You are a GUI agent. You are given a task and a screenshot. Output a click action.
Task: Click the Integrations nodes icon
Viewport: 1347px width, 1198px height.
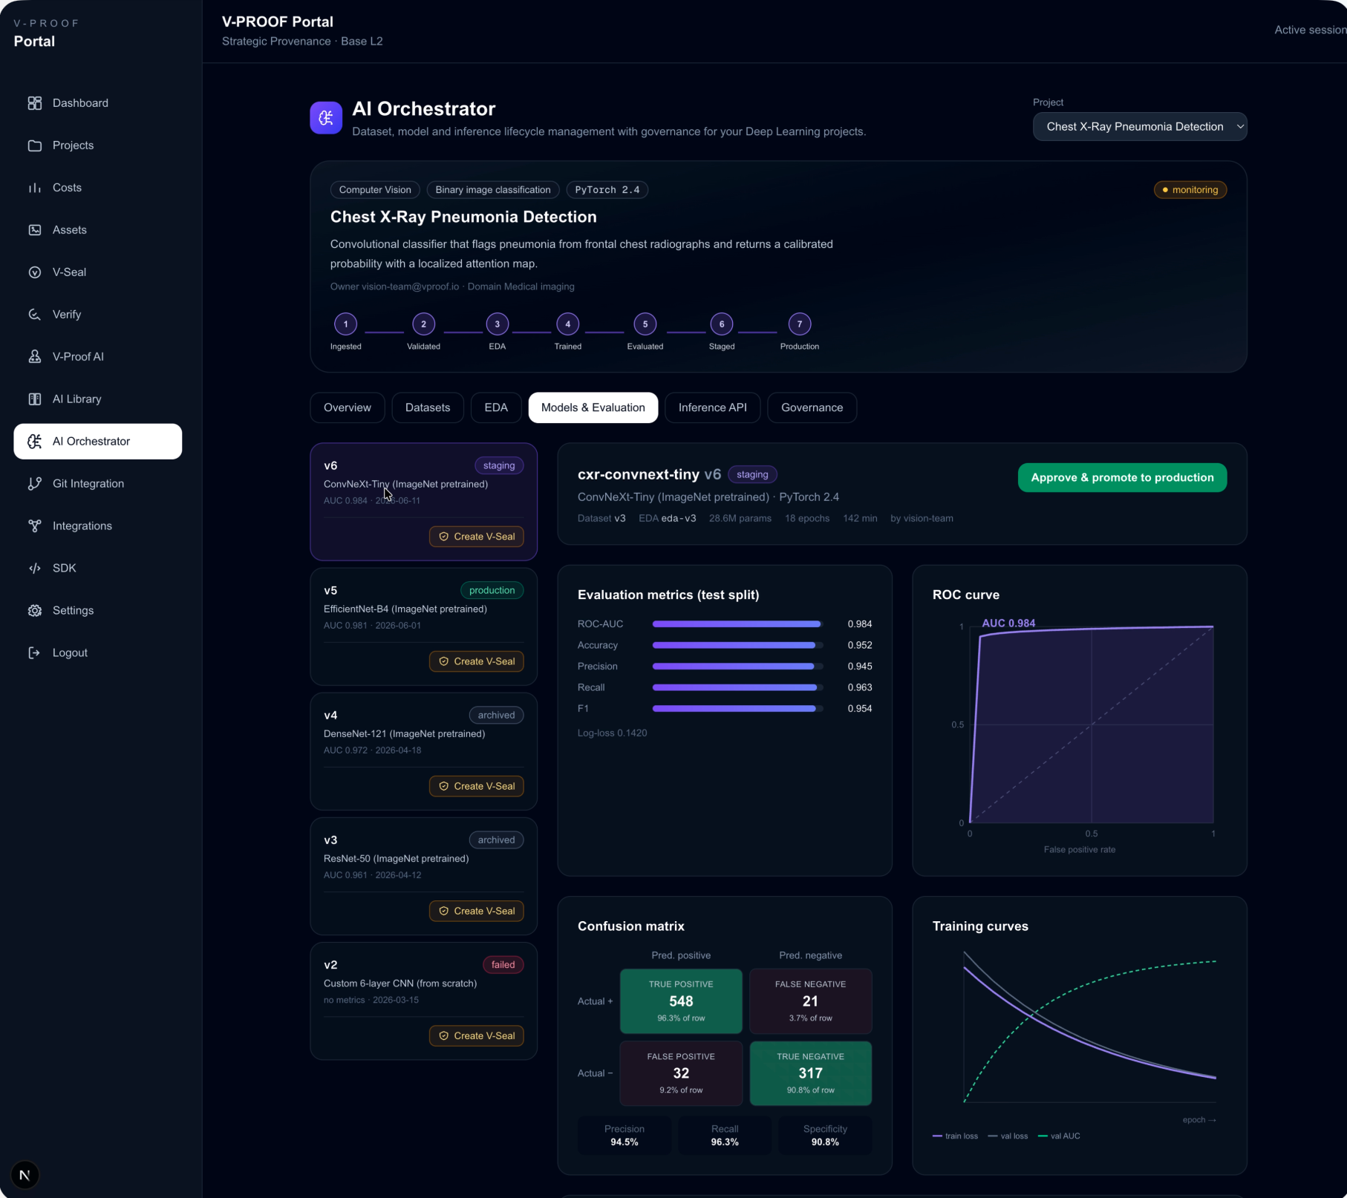click(x=35, y=526)
